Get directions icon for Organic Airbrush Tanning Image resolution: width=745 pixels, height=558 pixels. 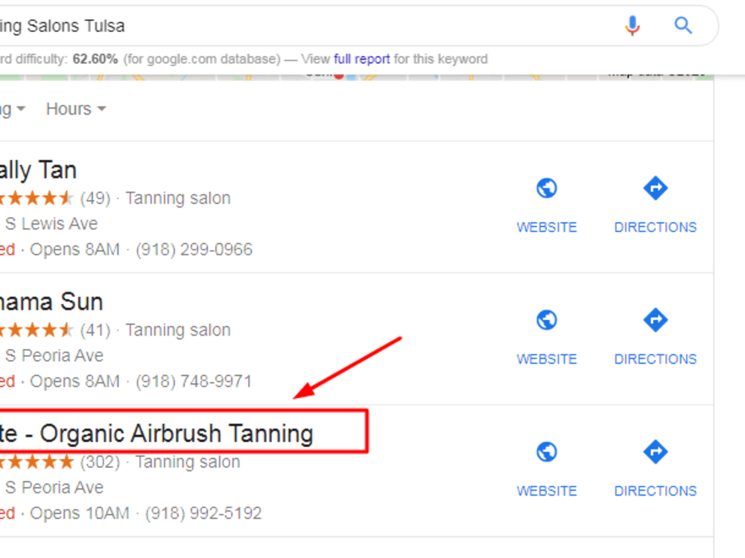point(655,452)
